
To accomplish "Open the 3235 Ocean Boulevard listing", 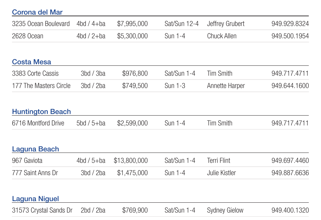I will pos(41,24).
